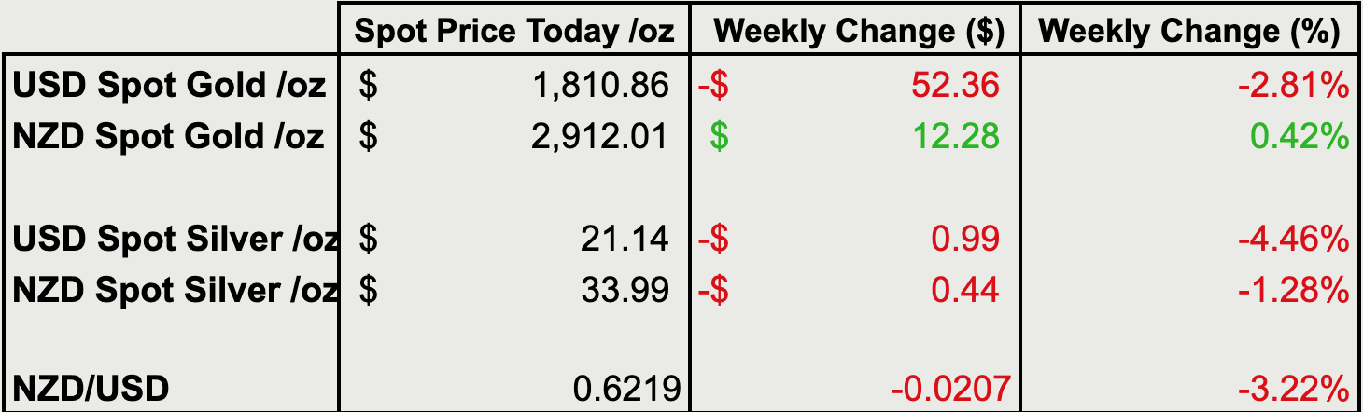Click the -2.81% weekly change value
1363x412 pixels.
pos(1293,86)
